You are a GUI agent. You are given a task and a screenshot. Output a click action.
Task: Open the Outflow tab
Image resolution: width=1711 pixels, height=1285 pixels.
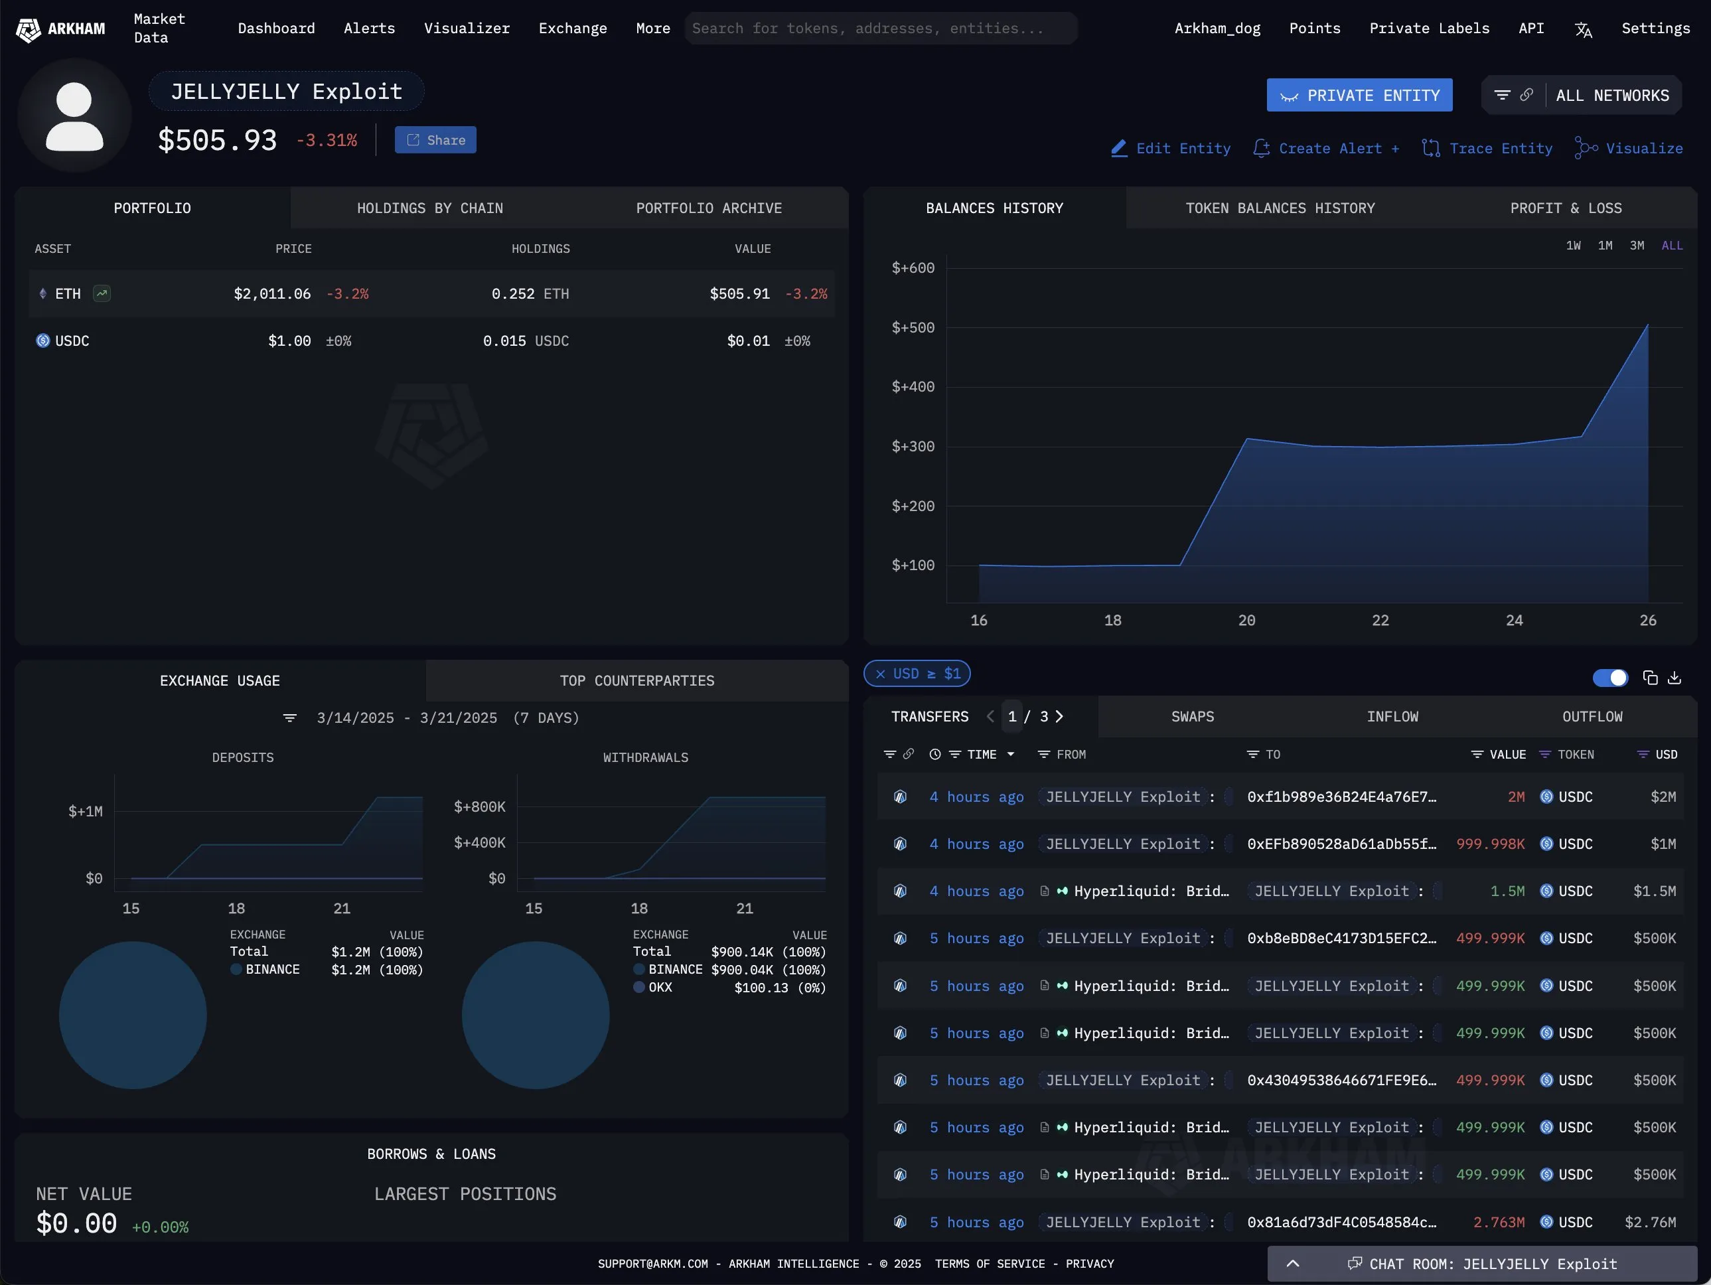(1592, 716)
